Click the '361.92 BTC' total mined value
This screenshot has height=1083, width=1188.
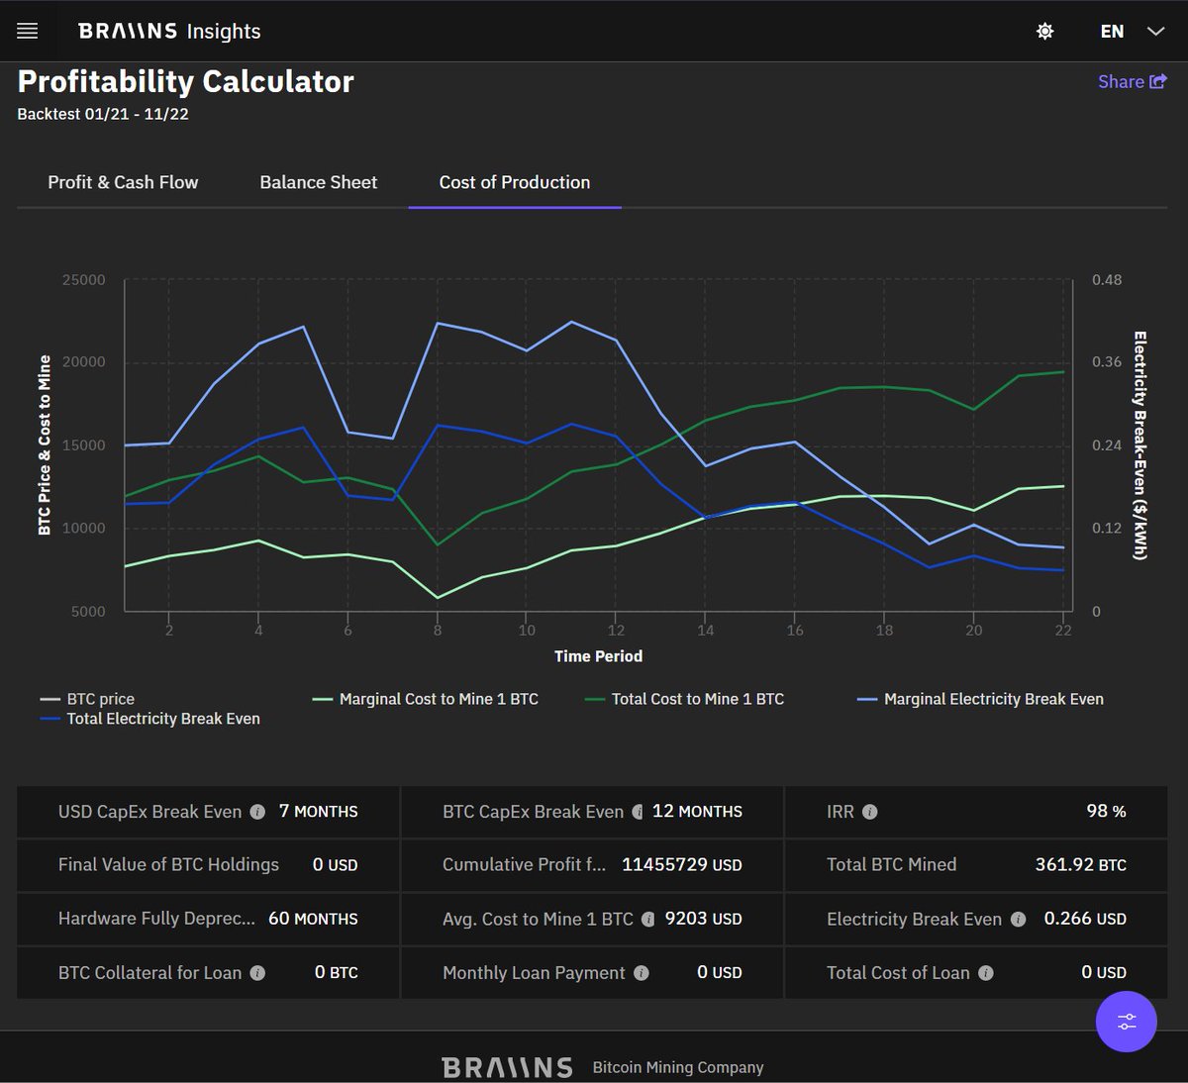1080,865
